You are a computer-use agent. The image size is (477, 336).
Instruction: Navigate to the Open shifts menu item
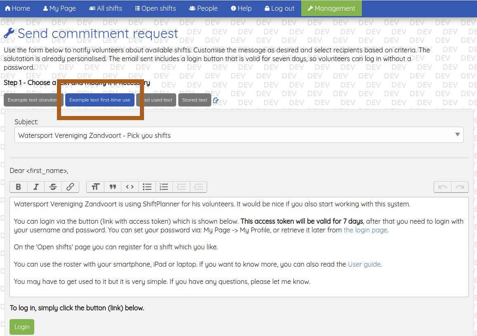coord(155,8)
